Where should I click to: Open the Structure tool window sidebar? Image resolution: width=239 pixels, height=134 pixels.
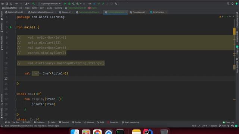point(1,99)
